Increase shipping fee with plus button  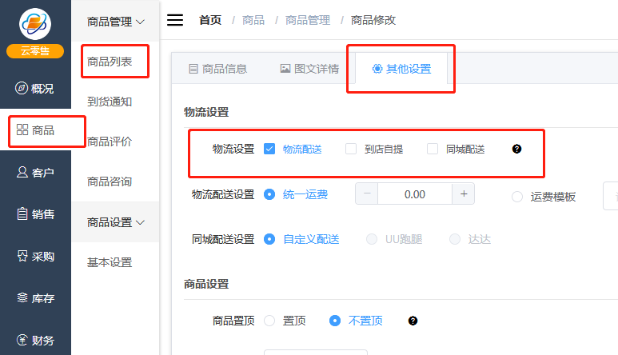tap(464, 193)
